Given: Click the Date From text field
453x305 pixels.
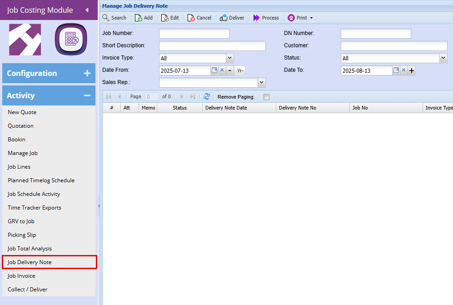Looking at the screenshot, I should click(x=184, y=70).
